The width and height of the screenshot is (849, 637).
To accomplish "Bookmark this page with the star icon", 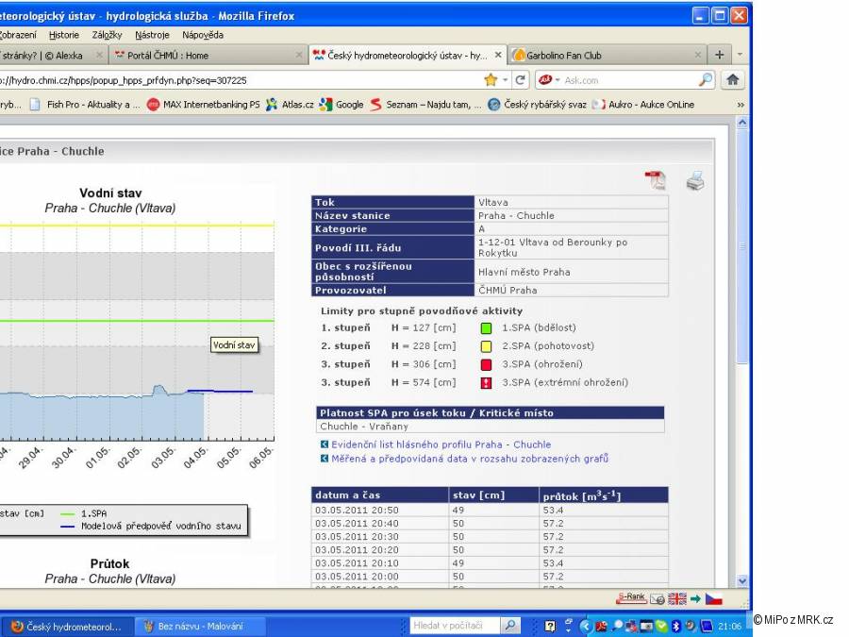I will tap(491, 80).
